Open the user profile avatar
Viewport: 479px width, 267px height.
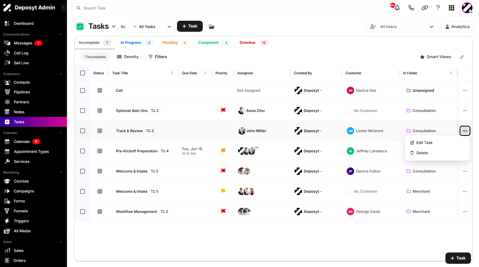tap(467, 8)
